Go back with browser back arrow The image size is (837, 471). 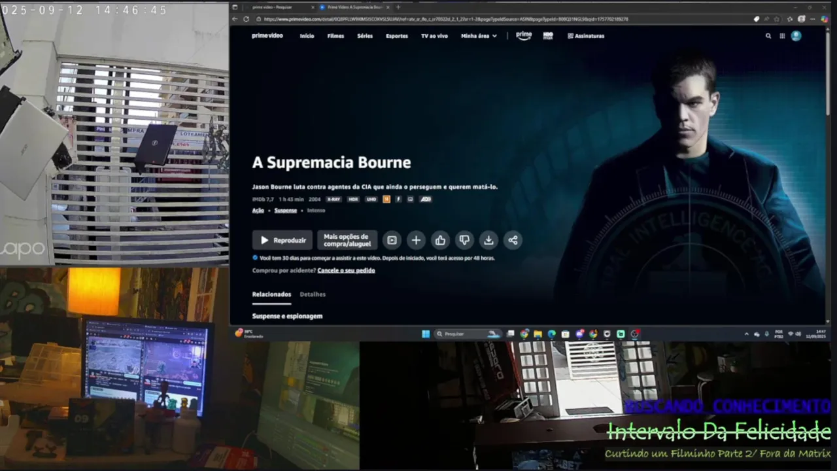pyautogui.click(x=235, y=19)
